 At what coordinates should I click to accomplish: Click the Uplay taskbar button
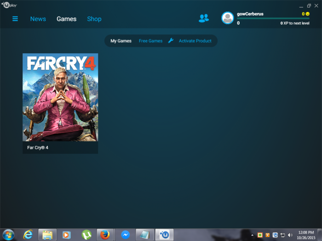tap(164, 235)
